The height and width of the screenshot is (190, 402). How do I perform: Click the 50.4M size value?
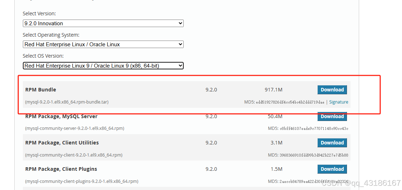275,116
